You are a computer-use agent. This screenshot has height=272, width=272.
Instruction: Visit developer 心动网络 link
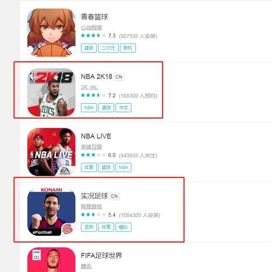click(x=91, y=27)
